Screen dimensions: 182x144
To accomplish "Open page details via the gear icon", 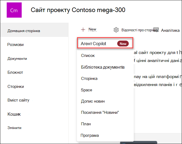I will click(116, 30).
